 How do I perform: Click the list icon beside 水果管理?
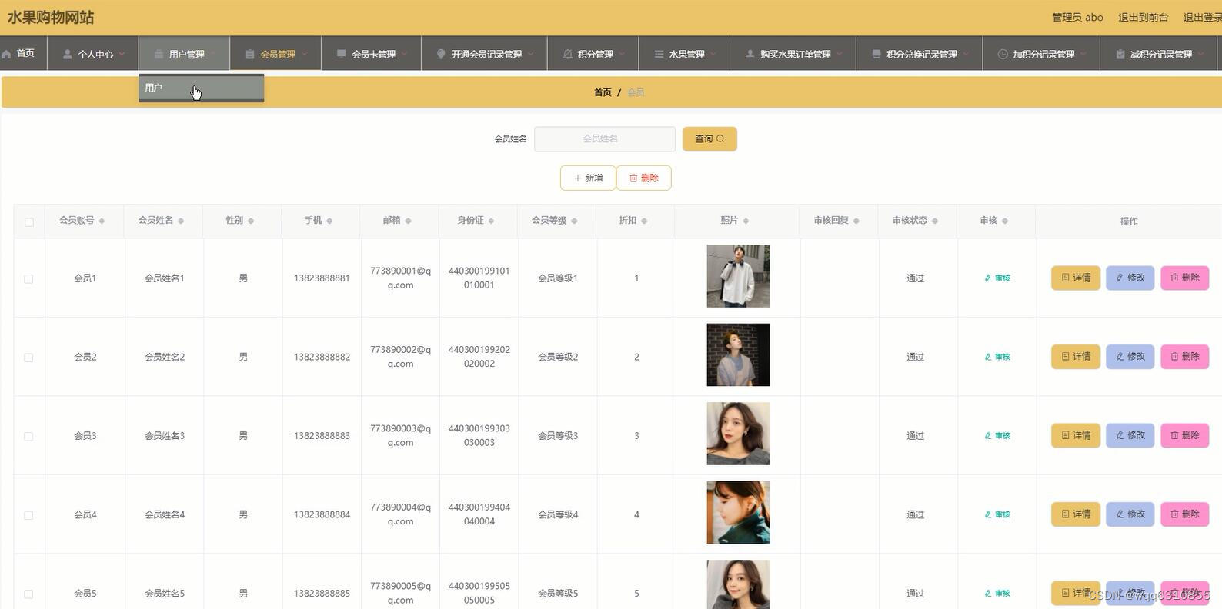[659, 54]
